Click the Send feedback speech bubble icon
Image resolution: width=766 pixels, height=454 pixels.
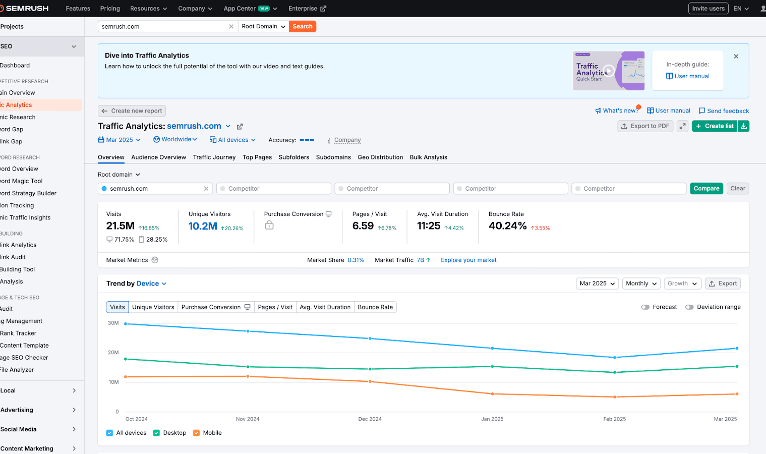coord(702,110)
